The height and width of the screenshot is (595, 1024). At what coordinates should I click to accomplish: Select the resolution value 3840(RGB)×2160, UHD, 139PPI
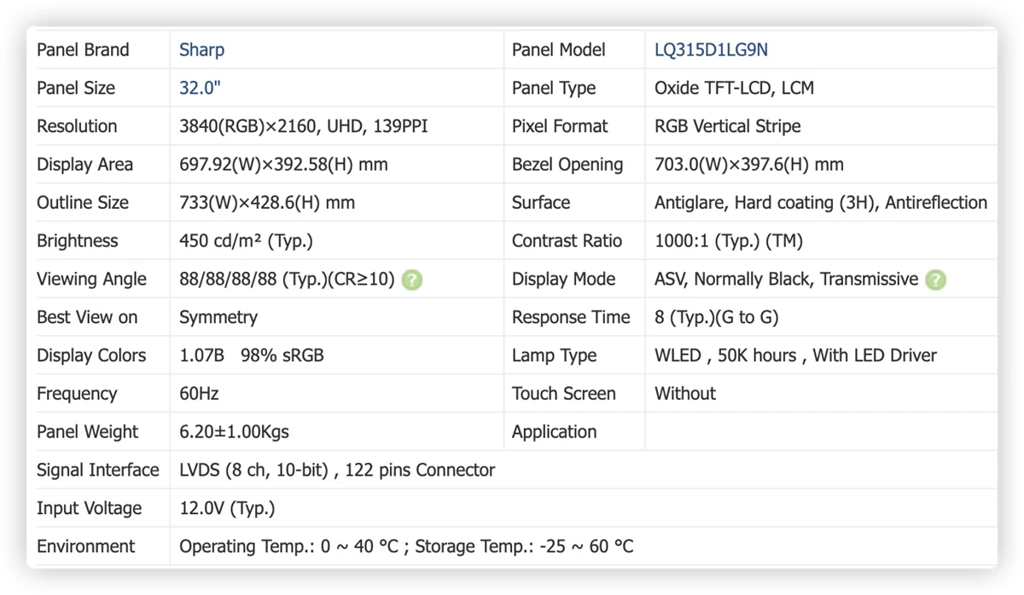304,126
